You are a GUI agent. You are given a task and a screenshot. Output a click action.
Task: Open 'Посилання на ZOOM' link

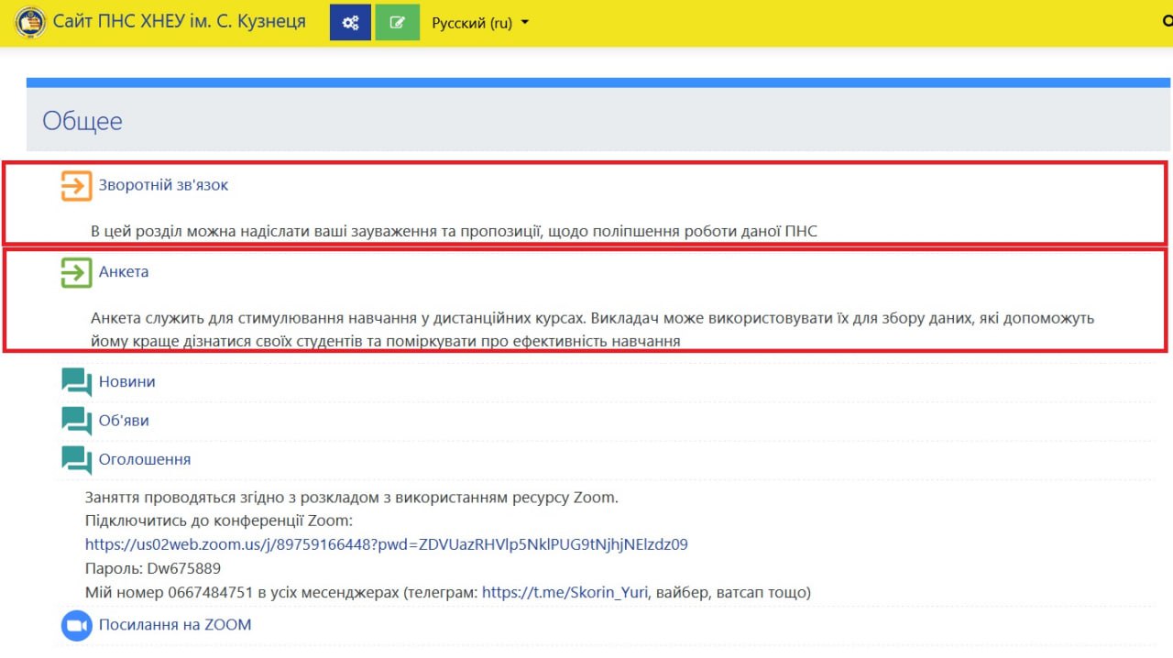[175, 625]
